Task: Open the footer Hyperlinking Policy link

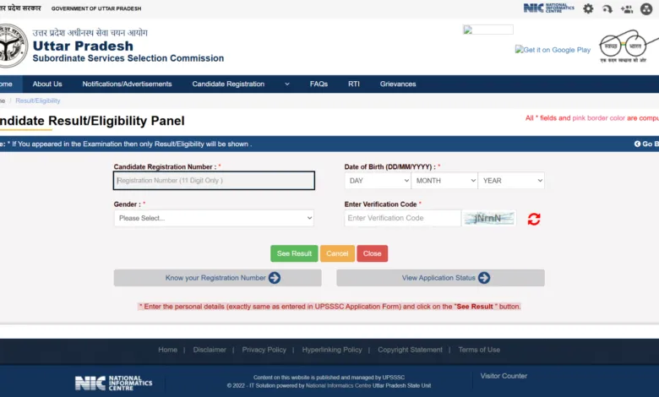Action: click(x=332, y=350)
